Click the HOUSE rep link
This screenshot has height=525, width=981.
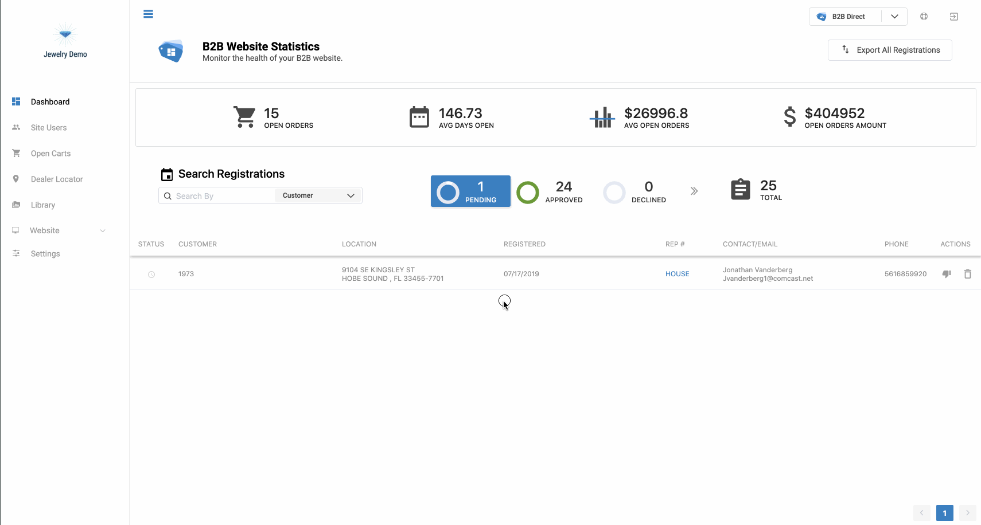click(x=678, y=274)
